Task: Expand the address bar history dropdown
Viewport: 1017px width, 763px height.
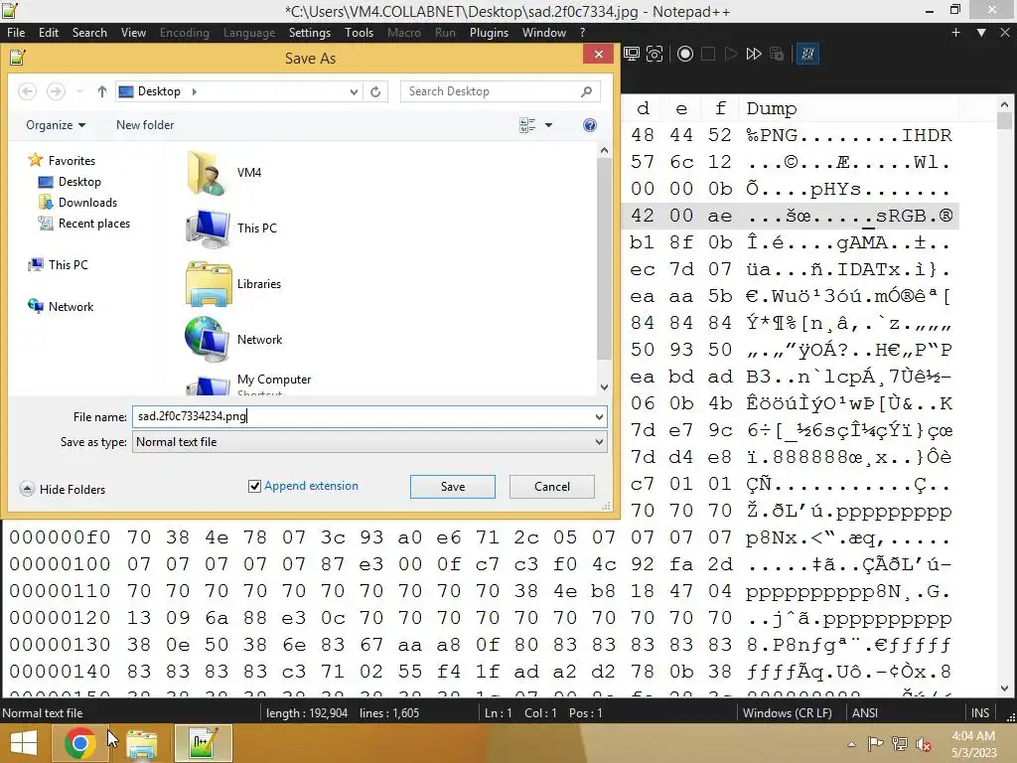Action: click(x=354, y=91)
